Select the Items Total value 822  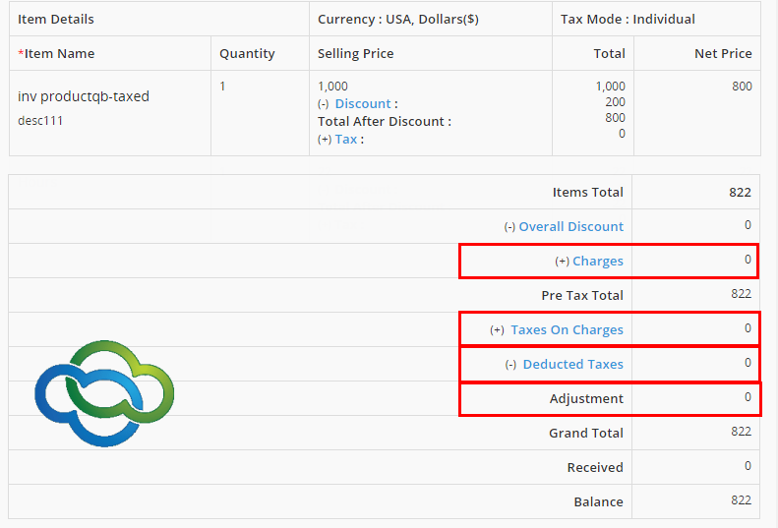pos(740,193)
